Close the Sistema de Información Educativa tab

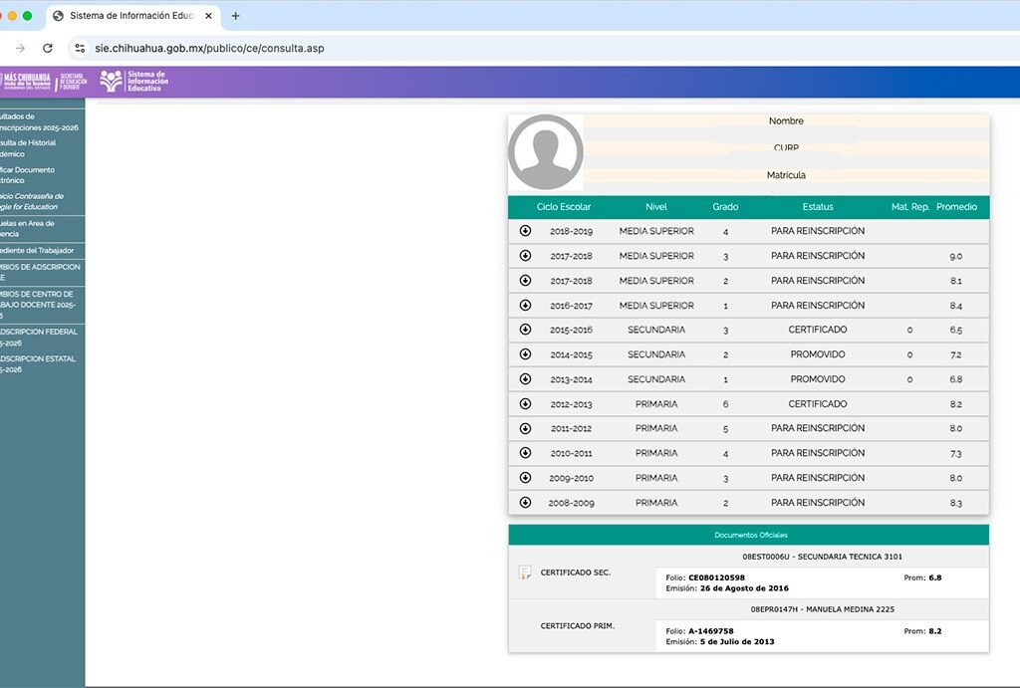(207, 16)
